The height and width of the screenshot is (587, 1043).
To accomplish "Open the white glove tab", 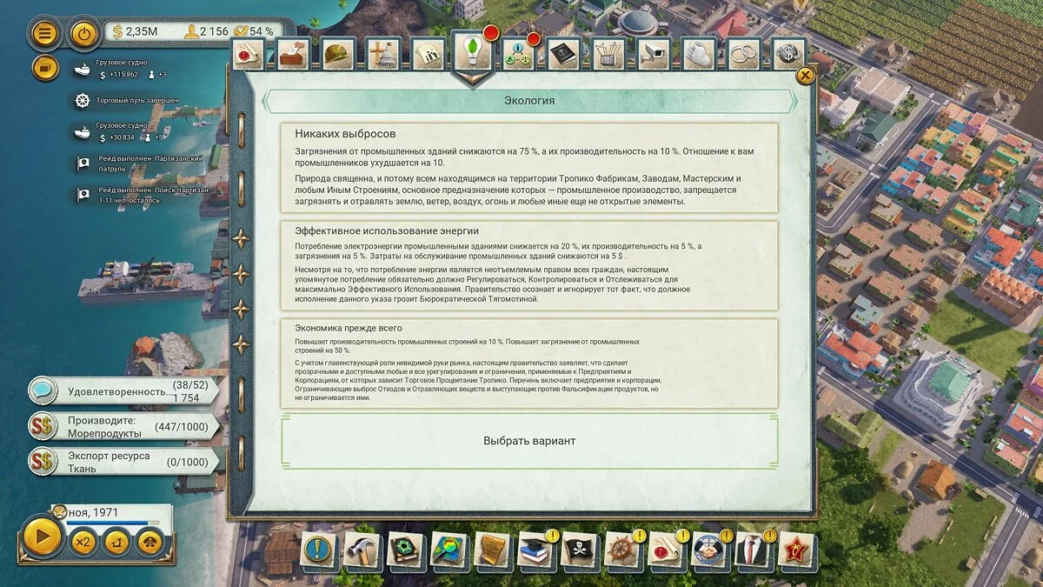I will (x=699, y=54).
